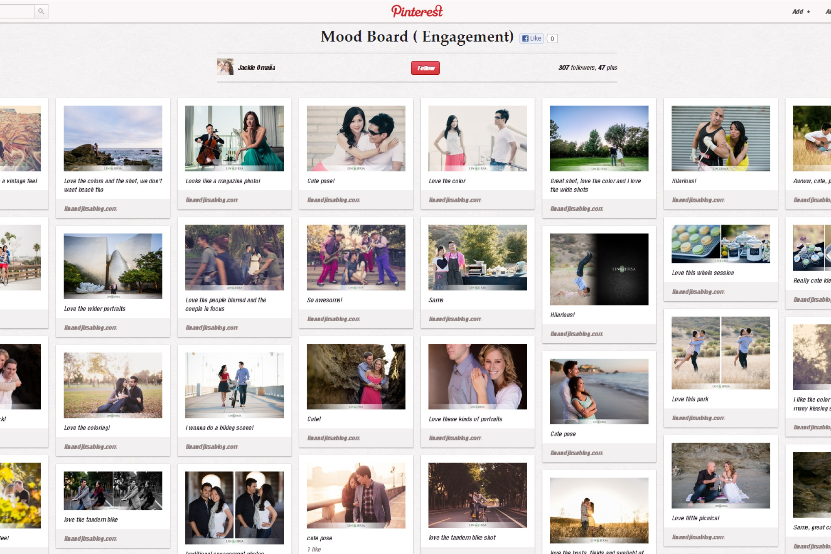Screen dimensions: 831x554
Task: Open the Add + menu
Action: pos(801,12)
